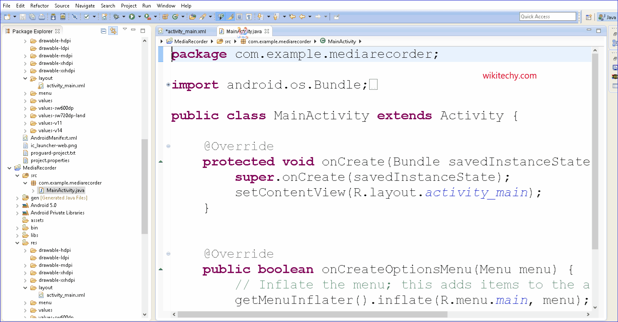Click the New Java Class toolbar icon
This screenshot has width=618, height=322.
(x=175, y=17)
